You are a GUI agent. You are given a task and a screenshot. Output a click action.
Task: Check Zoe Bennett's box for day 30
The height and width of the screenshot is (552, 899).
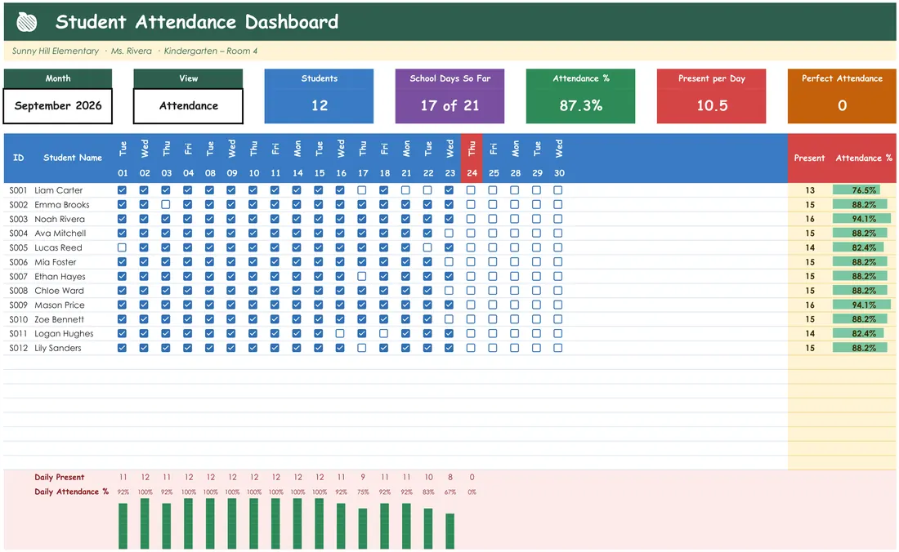[558, 319]
